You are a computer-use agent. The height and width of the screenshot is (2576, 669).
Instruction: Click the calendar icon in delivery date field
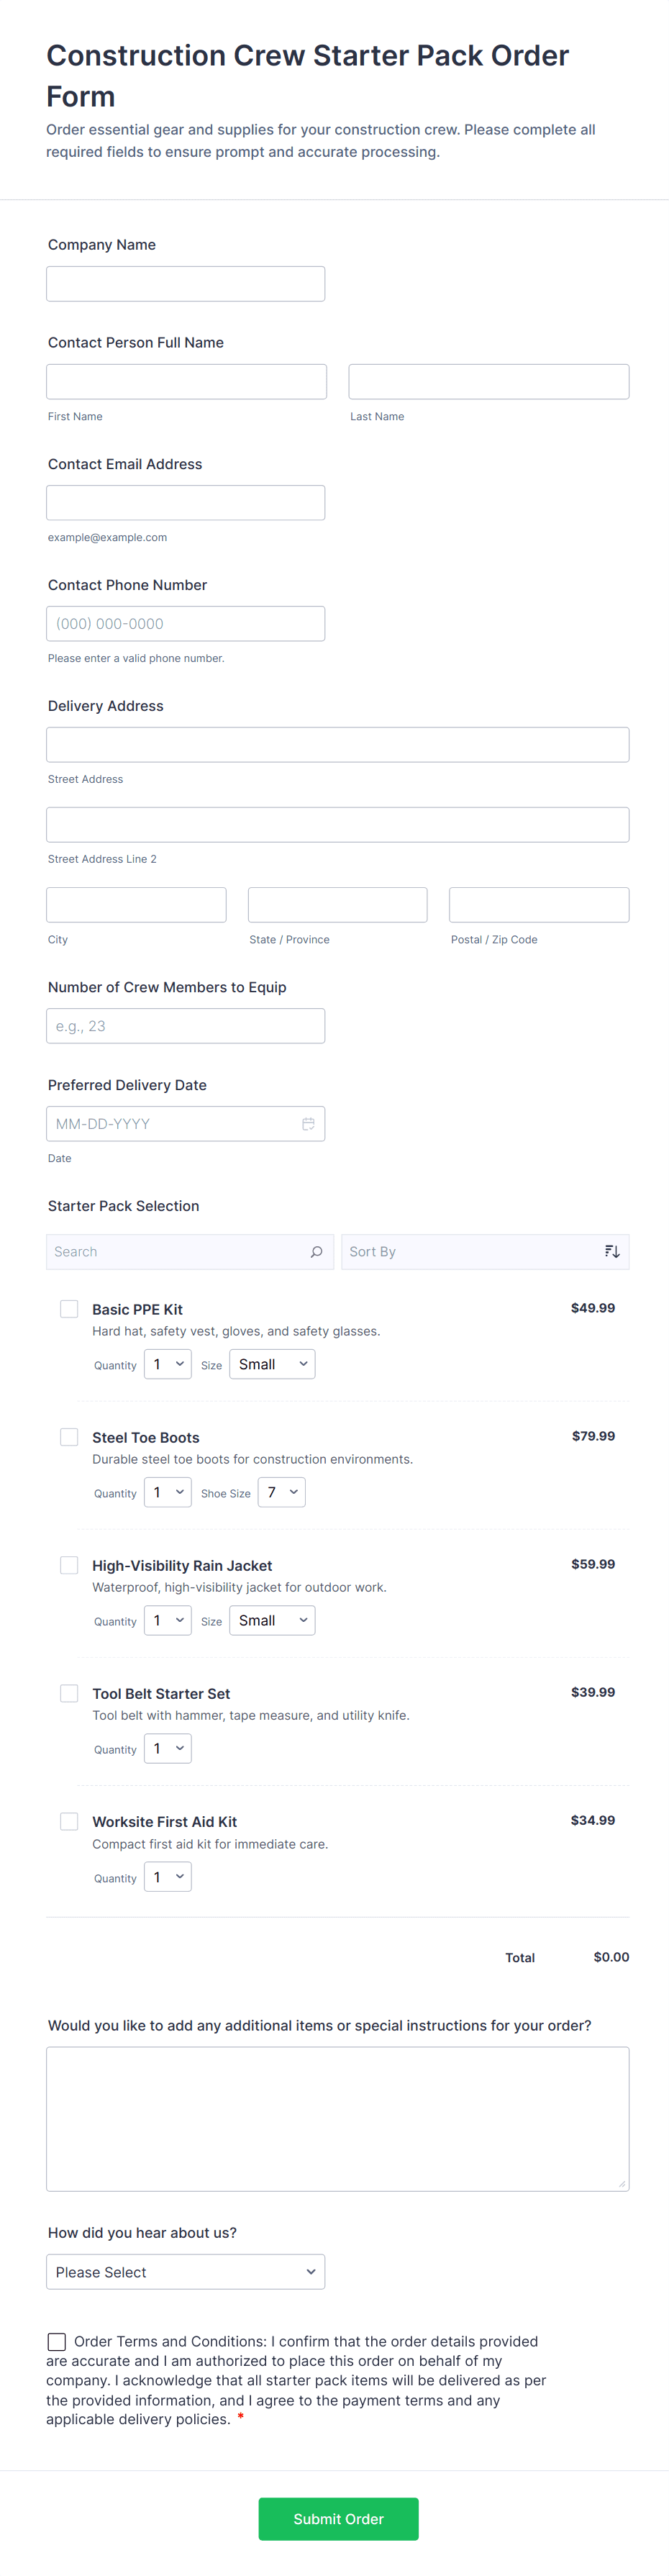tap(308, 1124)
